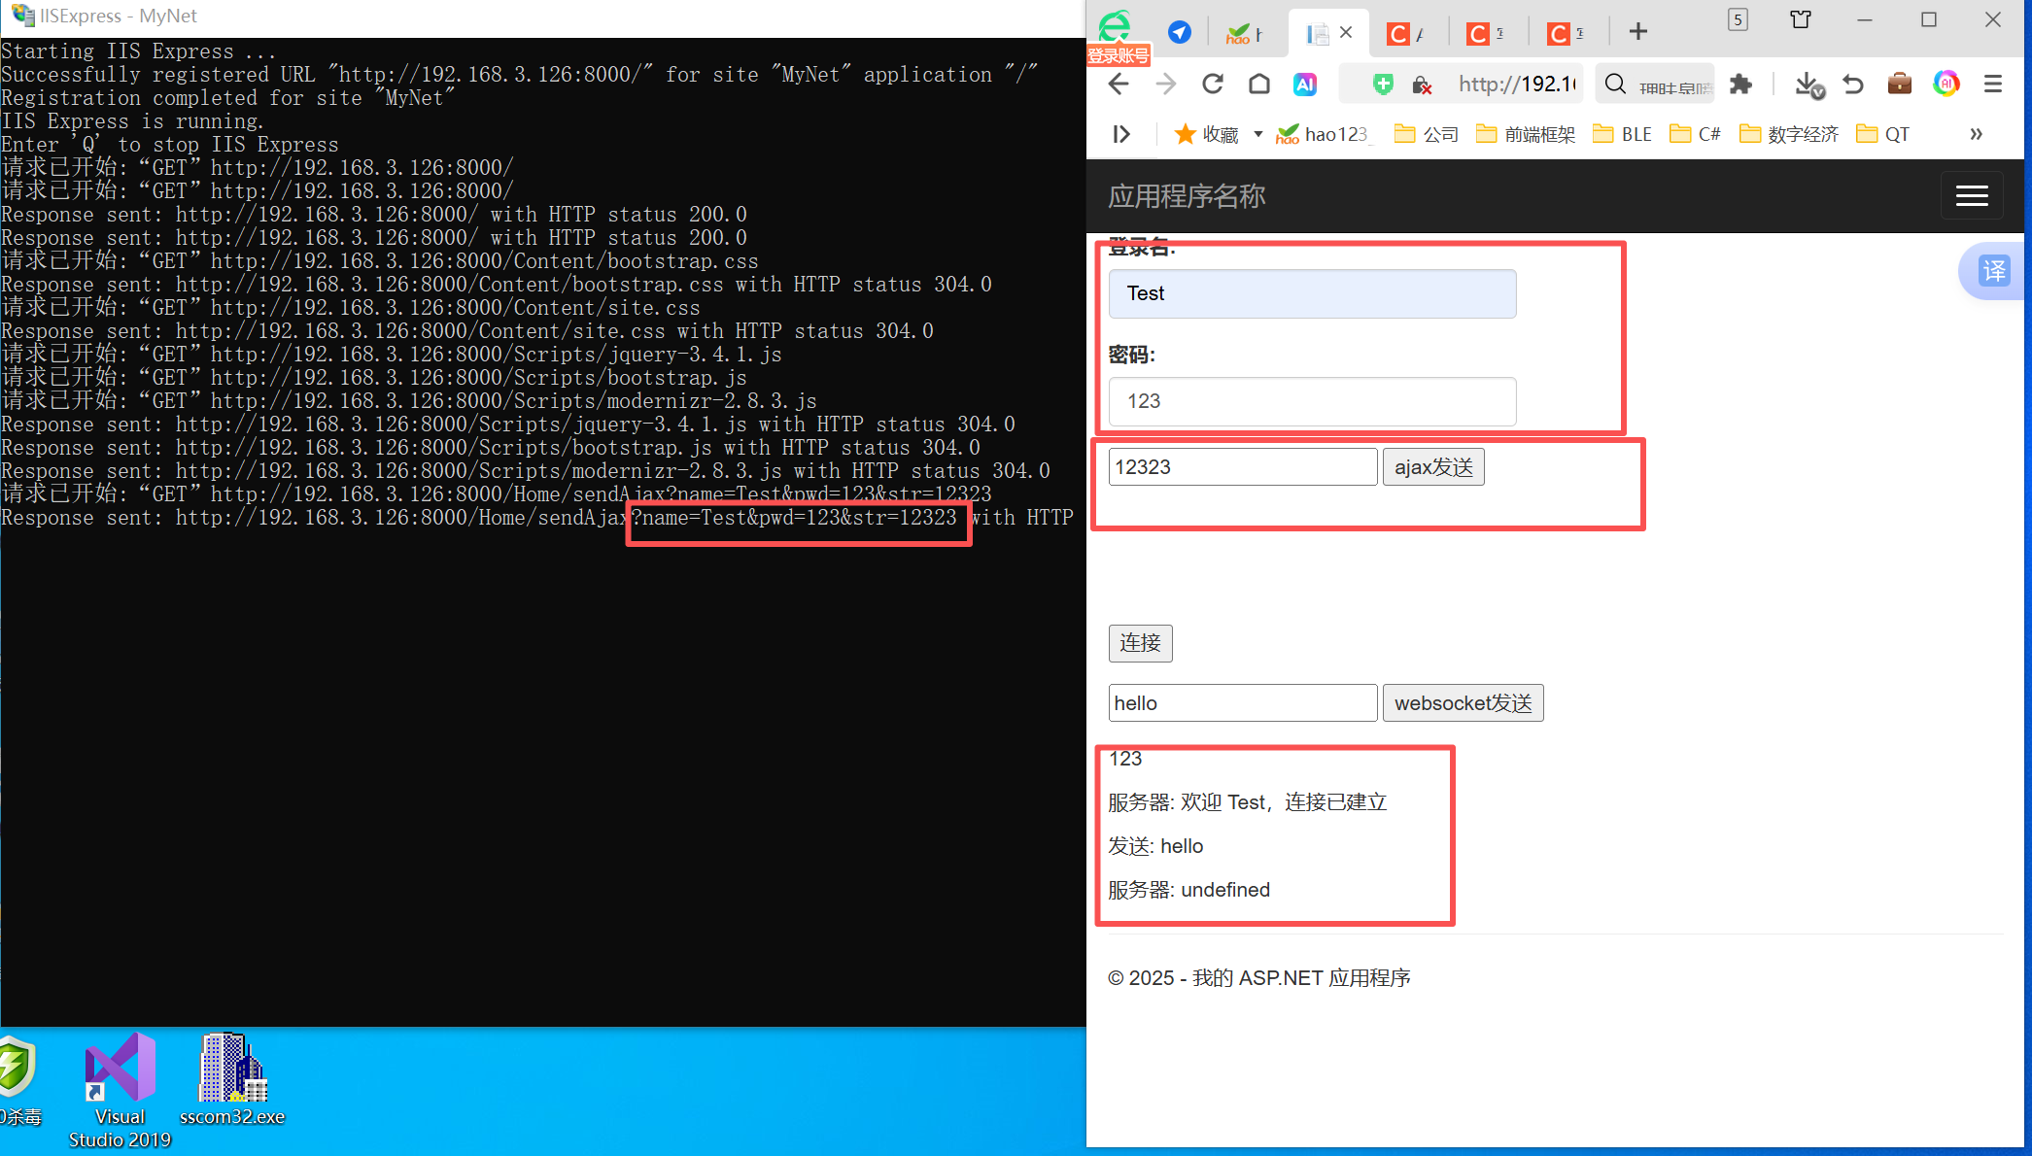Open the downloads icon in browser toolbar

click(1808, 85)
